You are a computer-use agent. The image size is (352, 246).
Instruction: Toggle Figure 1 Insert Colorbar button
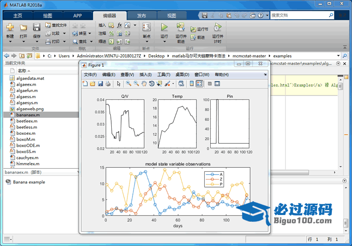click(192, 84)
